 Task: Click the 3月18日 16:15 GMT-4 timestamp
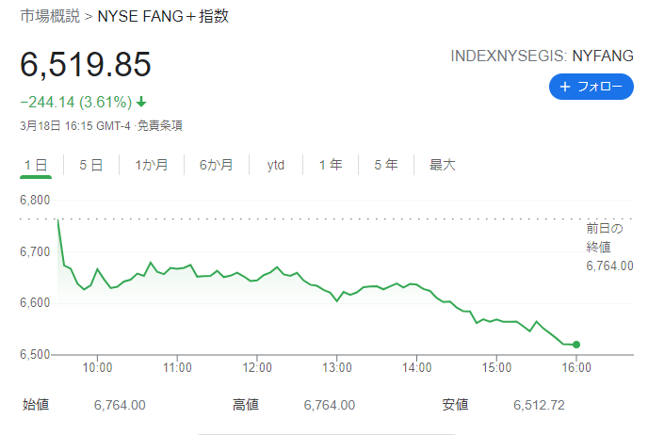[x=75, y=125]
